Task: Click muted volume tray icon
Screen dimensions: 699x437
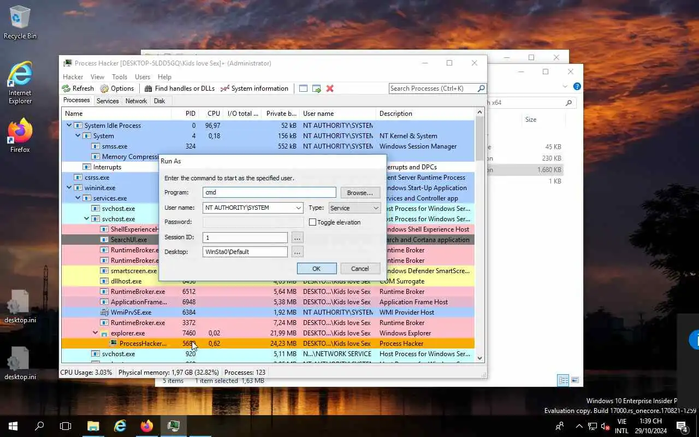Action: click(605, 426)
